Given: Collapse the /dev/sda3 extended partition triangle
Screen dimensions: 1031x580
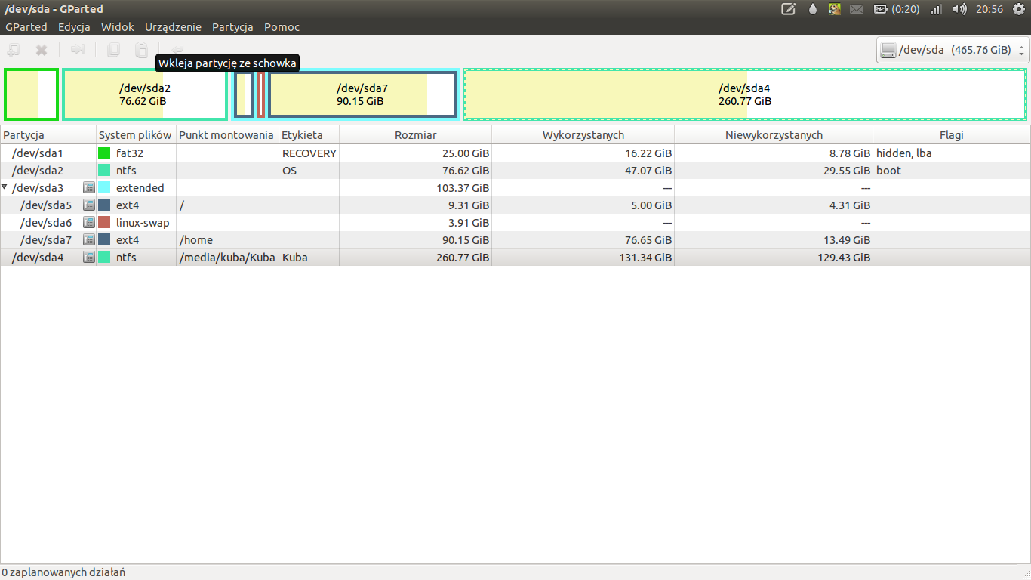Looking at the screenshot, I should [5, 187].
